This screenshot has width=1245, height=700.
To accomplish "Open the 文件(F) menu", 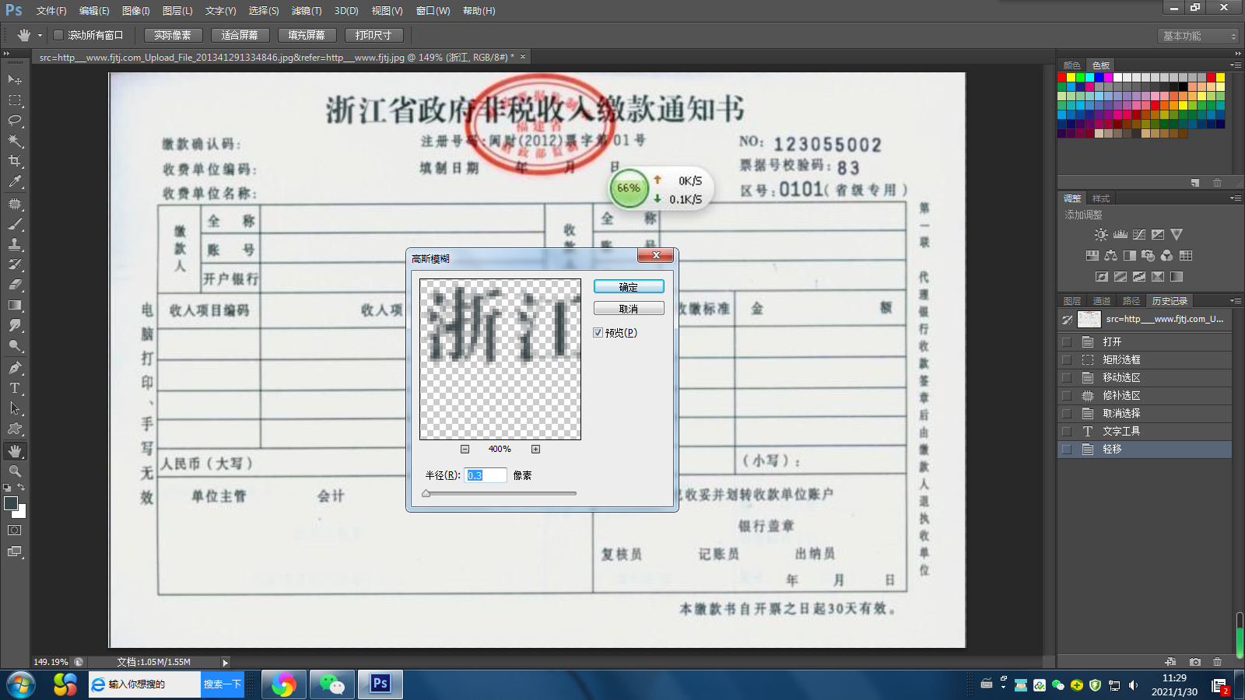I will tap(51, 11).
